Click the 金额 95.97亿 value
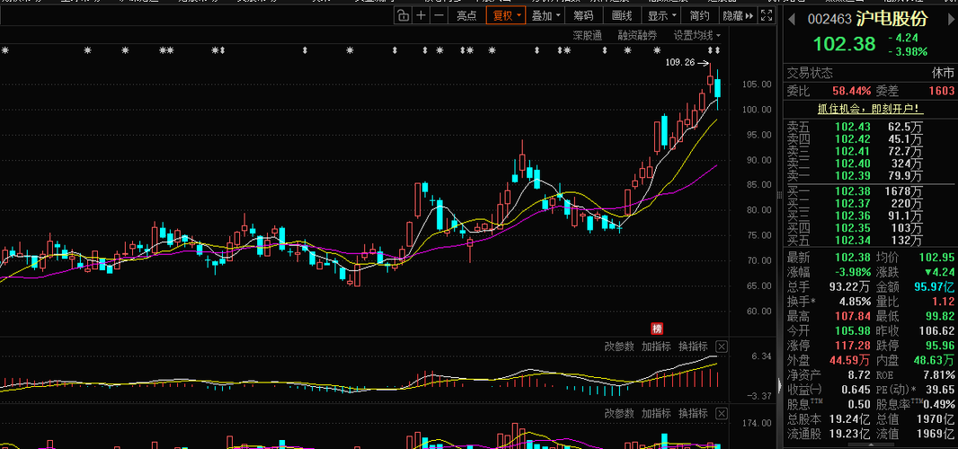Screen dimensions: 958x449 pyautogui.click(x=935, y=286)
